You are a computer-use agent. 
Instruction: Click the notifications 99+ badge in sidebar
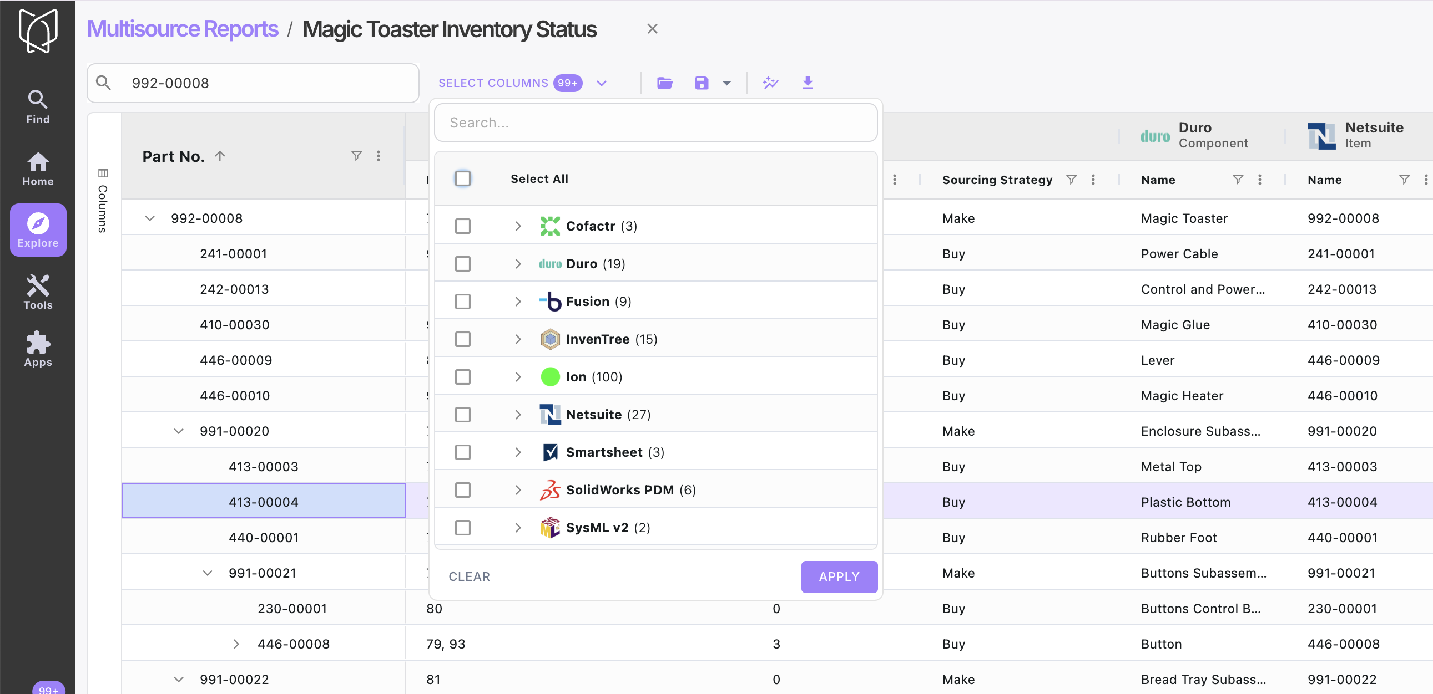pos(48,688)
